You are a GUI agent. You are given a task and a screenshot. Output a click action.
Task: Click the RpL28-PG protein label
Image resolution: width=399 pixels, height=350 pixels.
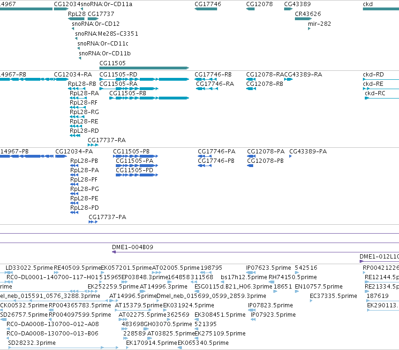tap(85, 189)
